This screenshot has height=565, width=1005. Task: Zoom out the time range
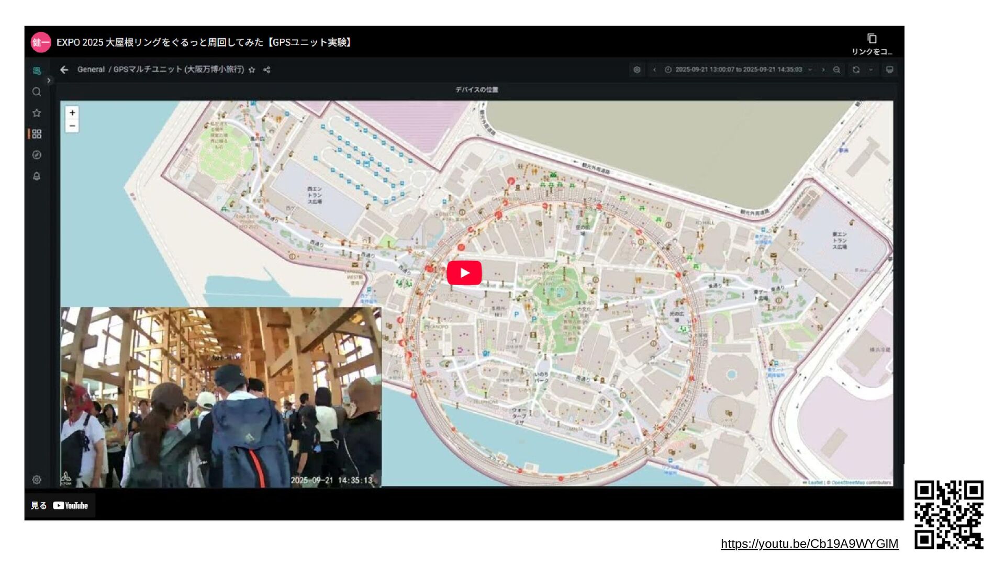(x=836, y=70)
